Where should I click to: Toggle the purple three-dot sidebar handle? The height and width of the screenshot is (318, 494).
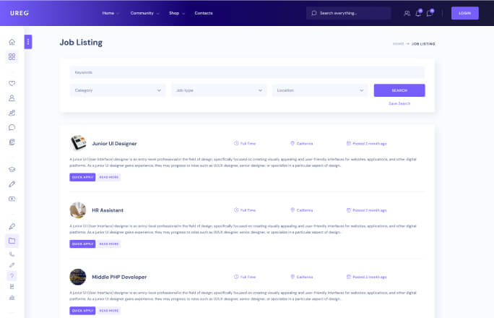tap(28, 42)
